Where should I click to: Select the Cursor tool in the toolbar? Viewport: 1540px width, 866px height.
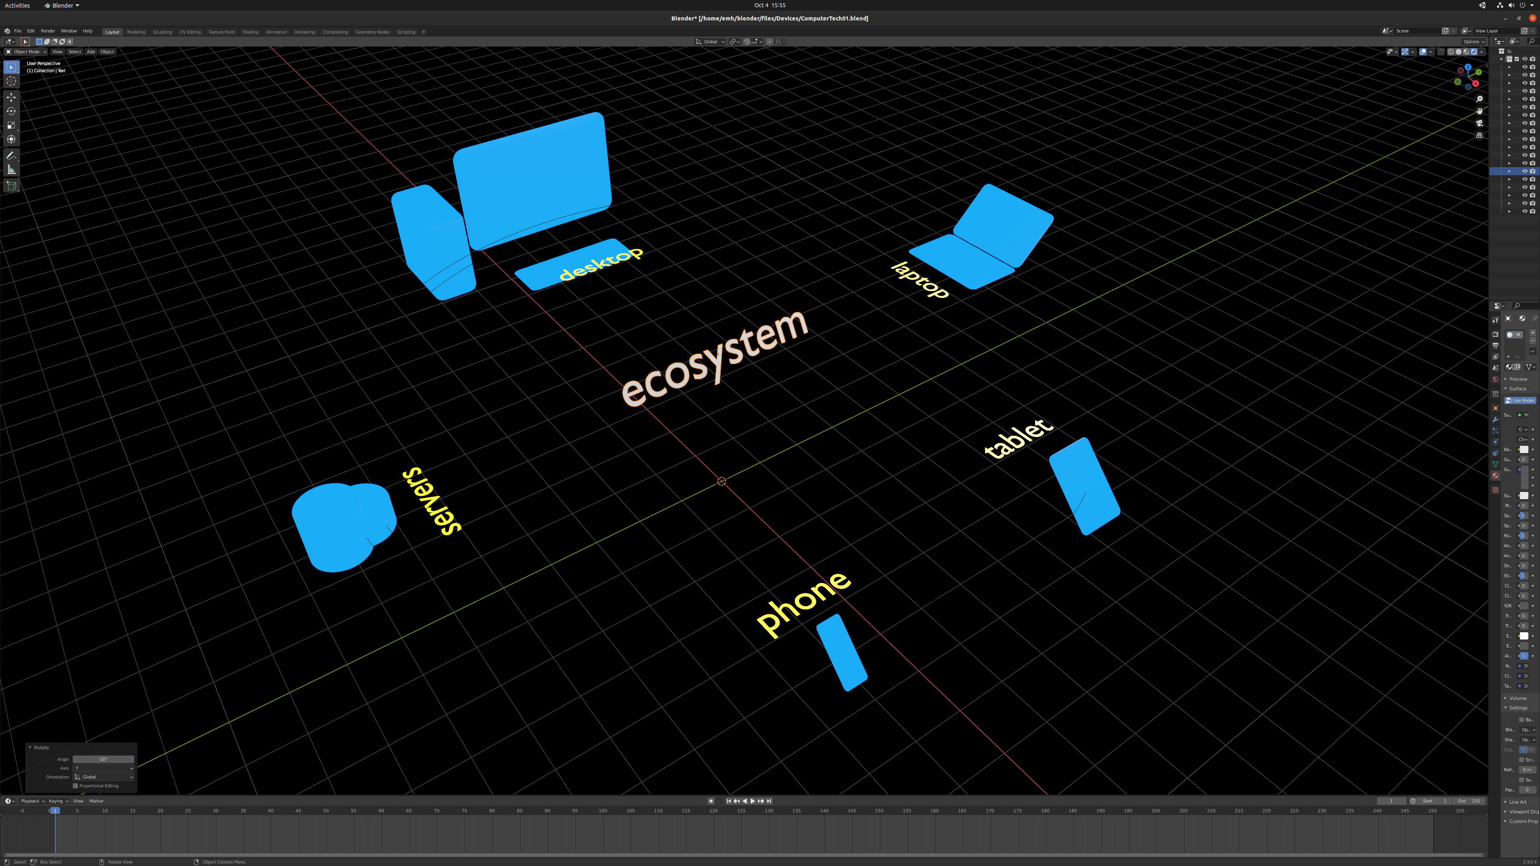11,81
